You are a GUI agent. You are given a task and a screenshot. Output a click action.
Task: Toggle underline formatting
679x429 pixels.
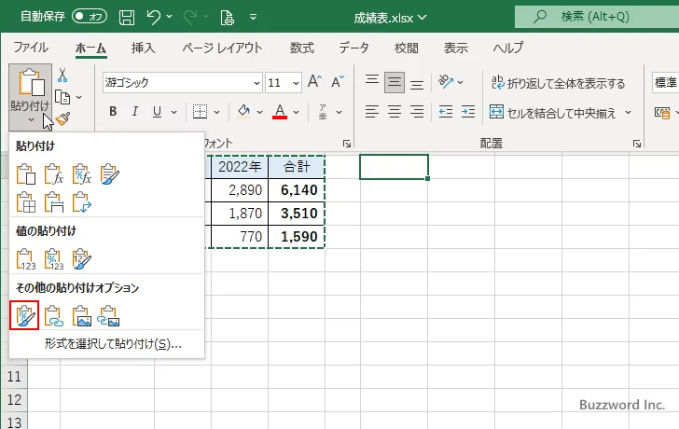158,112
